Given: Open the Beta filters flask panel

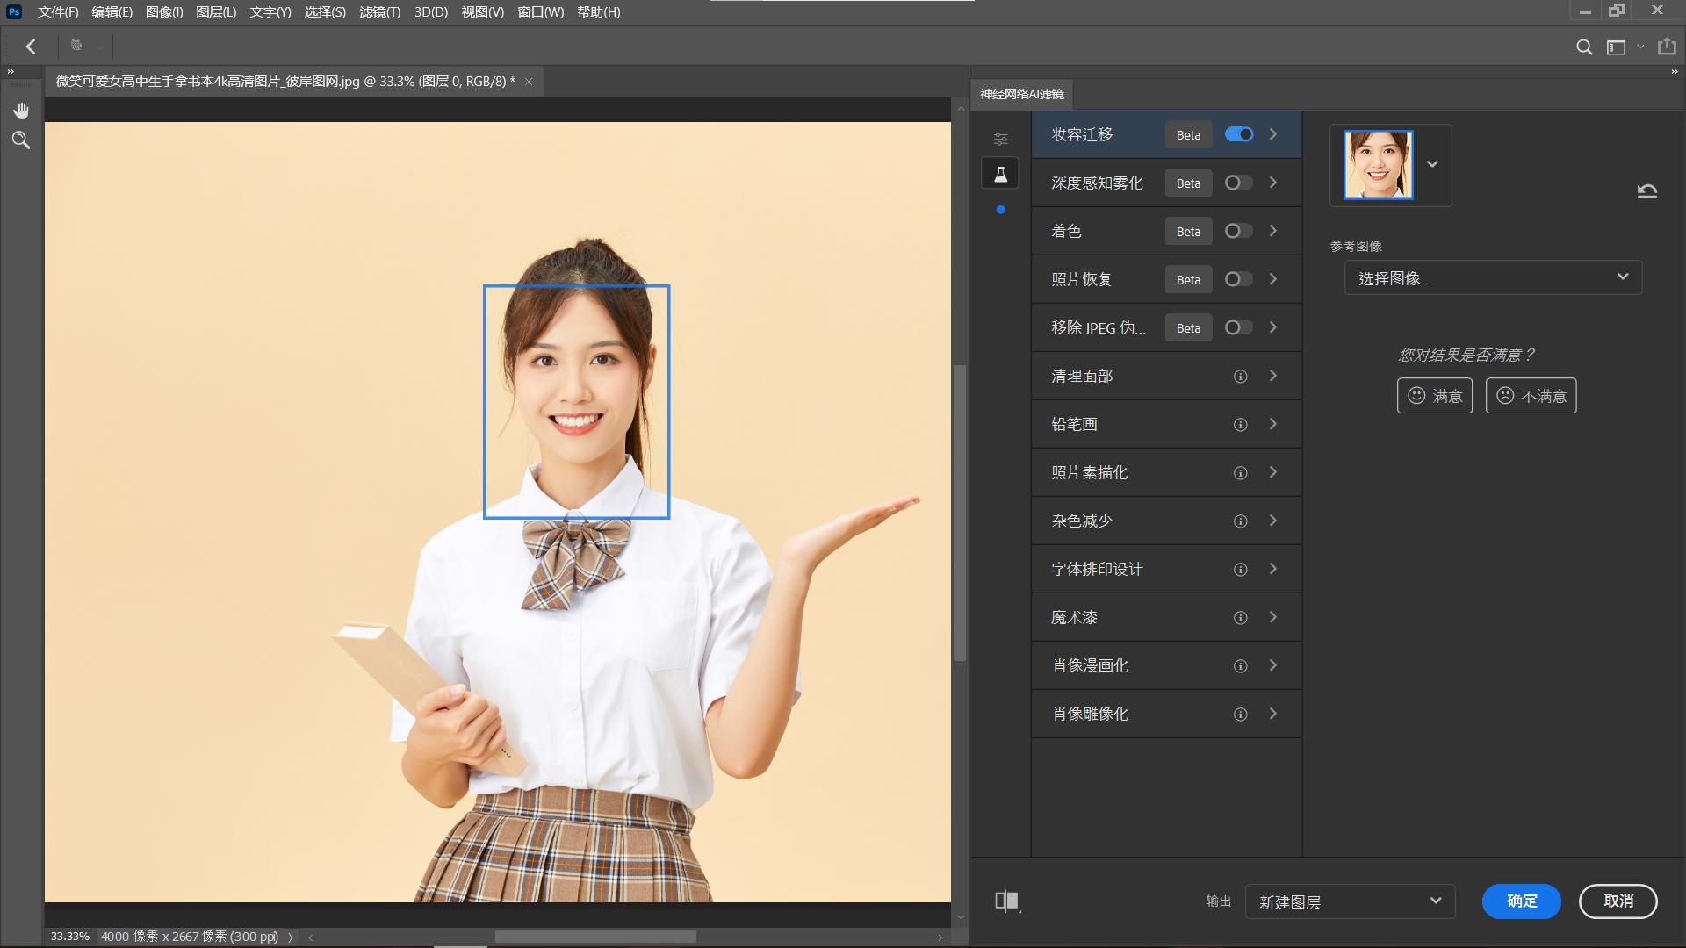Looking at the screenshot, I should click(1000, 173).
